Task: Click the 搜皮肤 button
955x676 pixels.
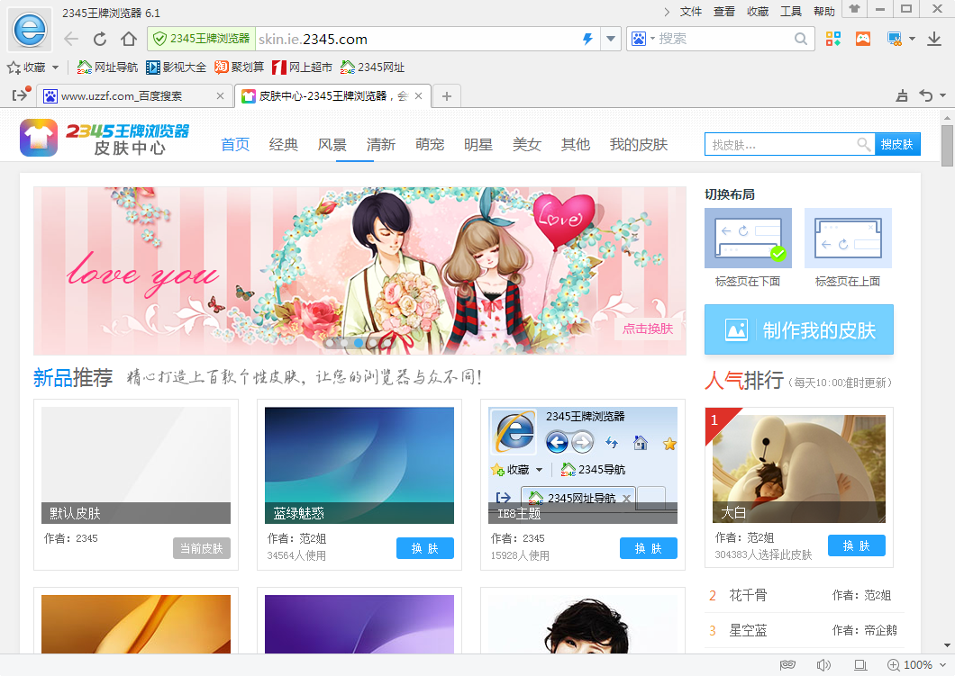Action: click(897, 145)
